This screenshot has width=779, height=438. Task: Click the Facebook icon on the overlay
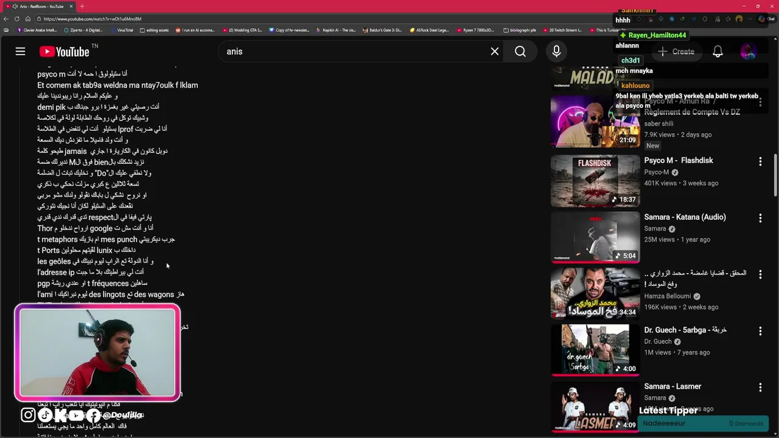point(93,415)
